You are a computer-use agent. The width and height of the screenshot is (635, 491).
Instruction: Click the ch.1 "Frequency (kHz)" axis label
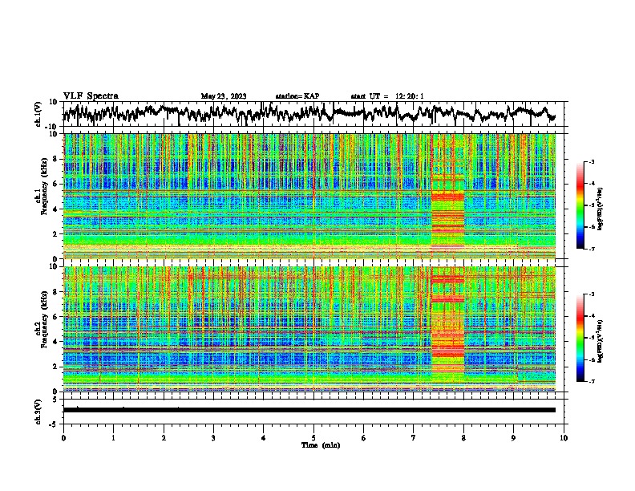click(44, 186)
